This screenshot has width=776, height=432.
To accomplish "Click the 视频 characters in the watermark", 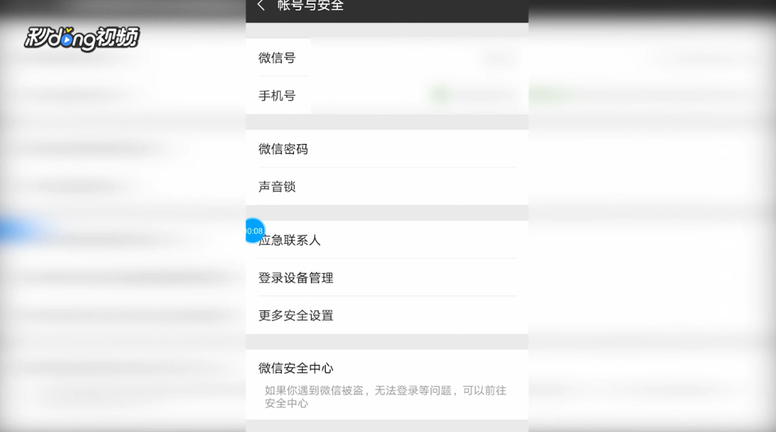I will coord(118,37).
